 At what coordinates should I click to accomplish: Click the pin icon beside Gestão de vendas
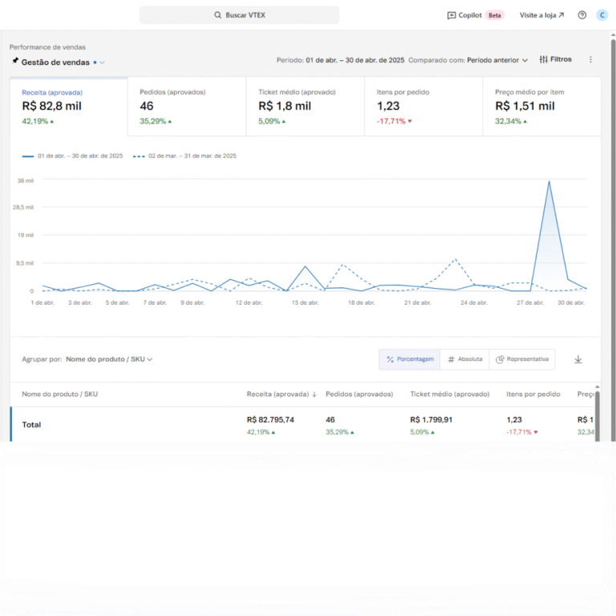(x=15, y=61)
